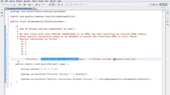Open the second left sidebar view icon
This screenshot has width=170, height=95.
tap(2, 13)
